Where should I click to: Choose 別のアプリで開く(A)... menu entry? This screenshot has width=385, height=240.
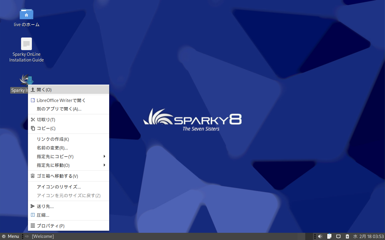69,109
